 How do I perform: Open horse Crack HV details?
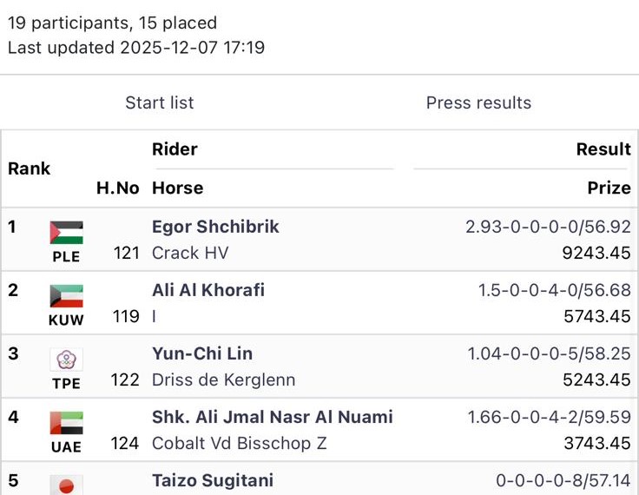coord(190,253)
